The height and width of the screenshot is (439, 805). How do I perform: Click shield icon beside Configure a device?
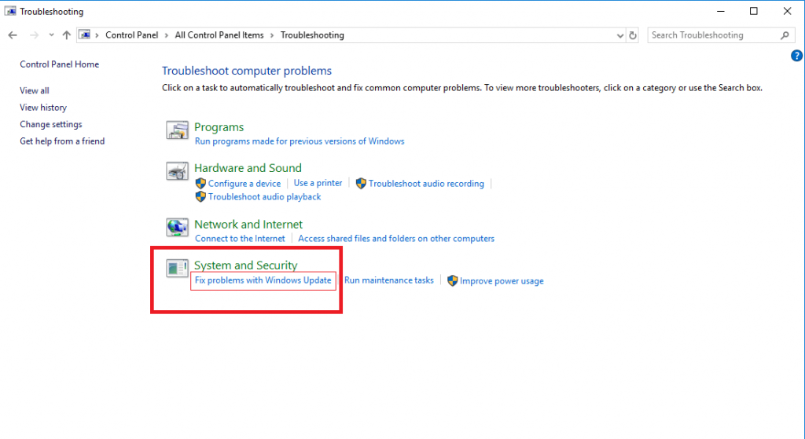point(200,183)
